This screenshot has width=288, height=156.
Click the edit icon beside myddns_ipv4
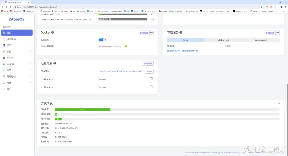point(151,79)
